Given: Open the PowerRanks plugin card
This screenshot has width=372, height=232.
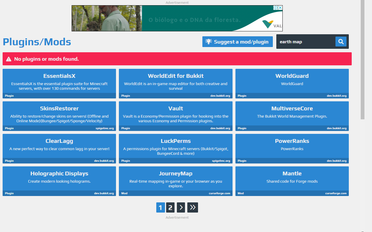Looking at the screenshot, I should 292,149.
